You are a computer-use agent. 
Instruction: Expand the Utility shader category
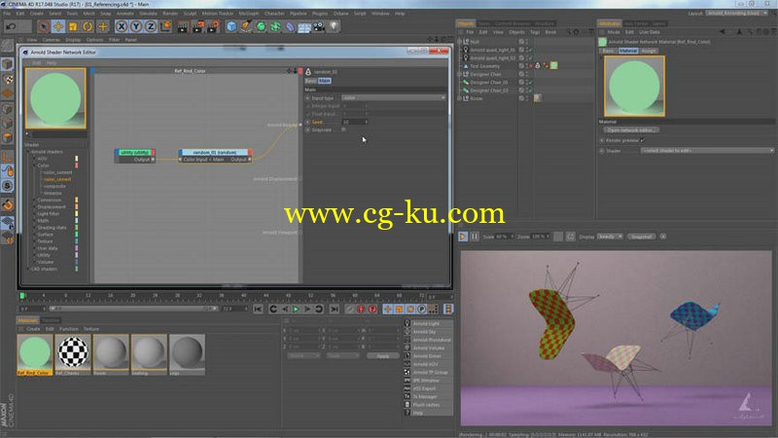34,255
